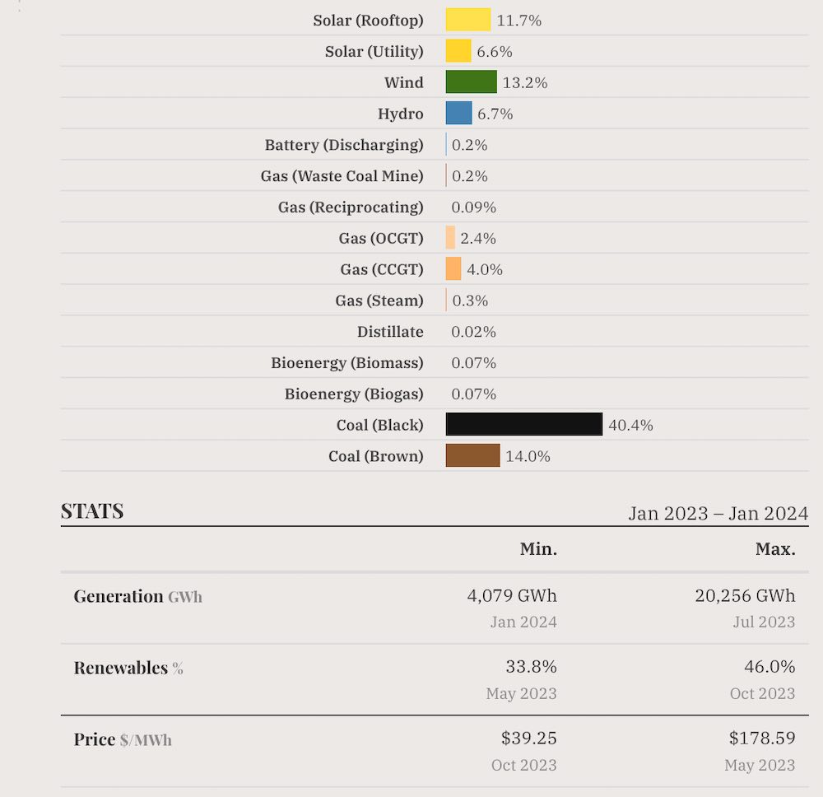The width and height of the screenshot is (823, 797).
Task: Click the Min. column header
Action: pyautogui.click(x=538, y=549)
